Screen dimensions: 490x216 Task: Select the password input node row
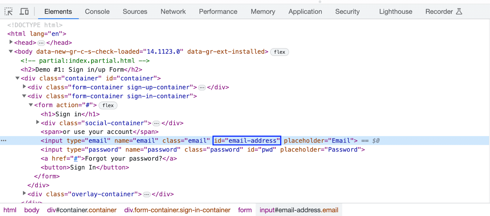point(203,150)
